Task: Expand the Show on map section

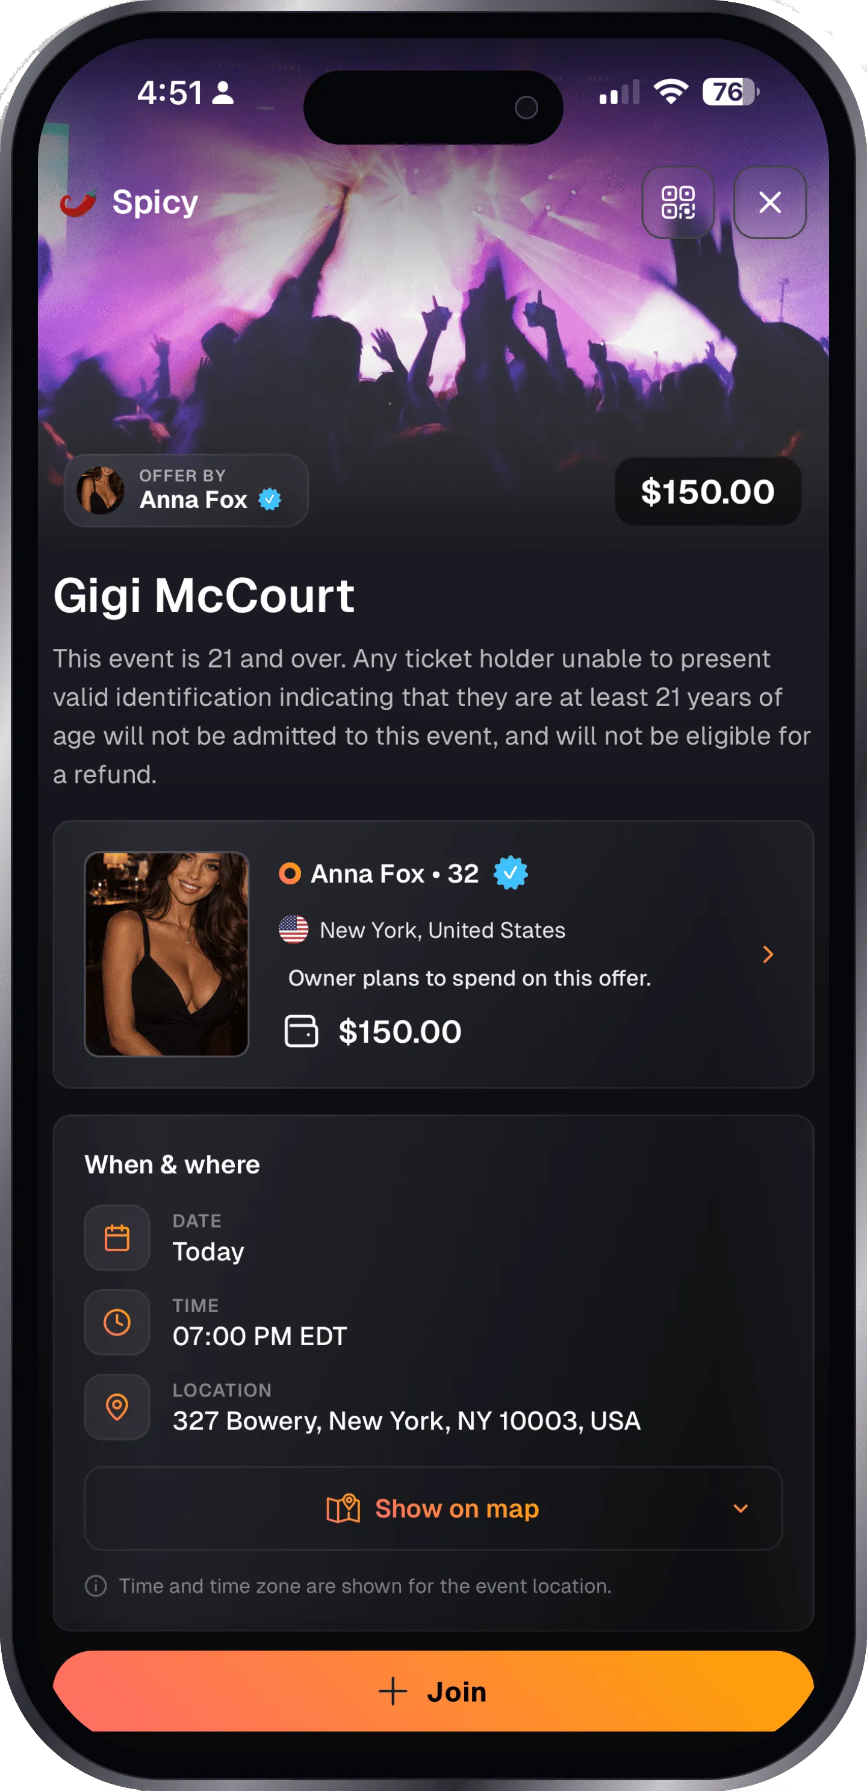Action: tap(433, 1508)
